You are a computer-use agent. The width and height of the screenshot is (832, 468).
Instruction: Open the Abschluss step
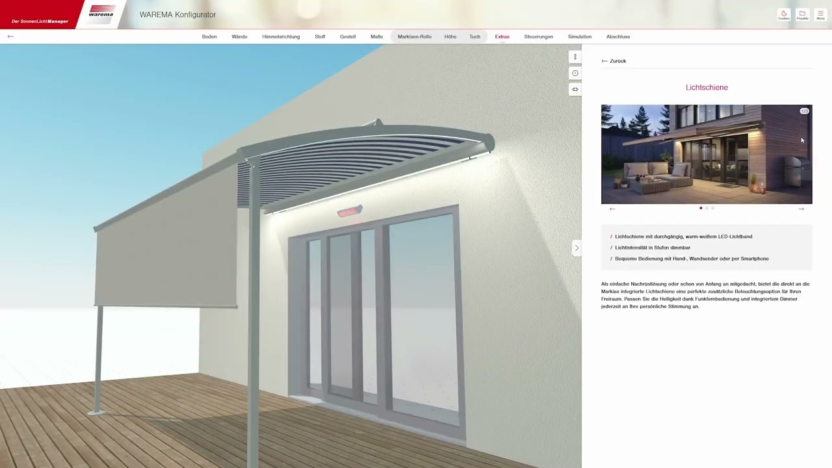coord(618,36)
